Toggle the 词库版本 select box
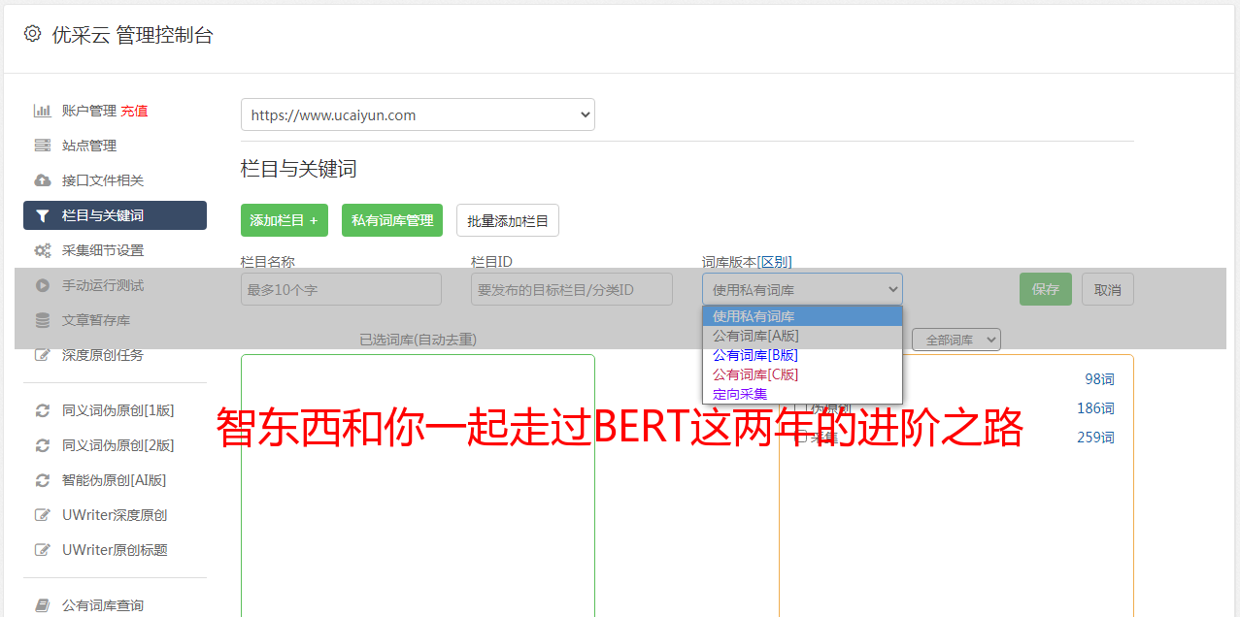This screenshot has width=1240, height=617. (x=802, y=289)
